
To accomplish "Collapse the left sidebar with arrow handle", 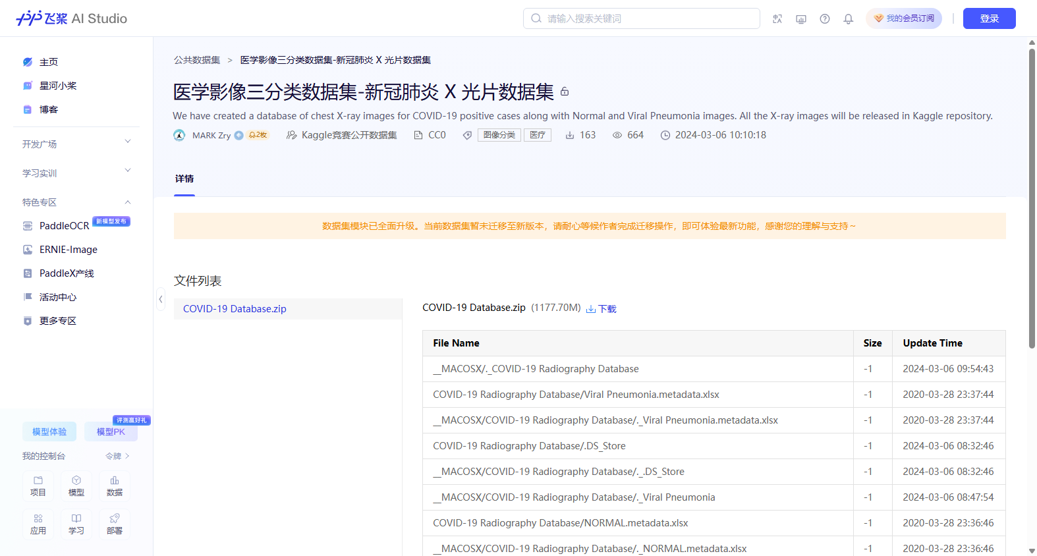I will point(160,299).
